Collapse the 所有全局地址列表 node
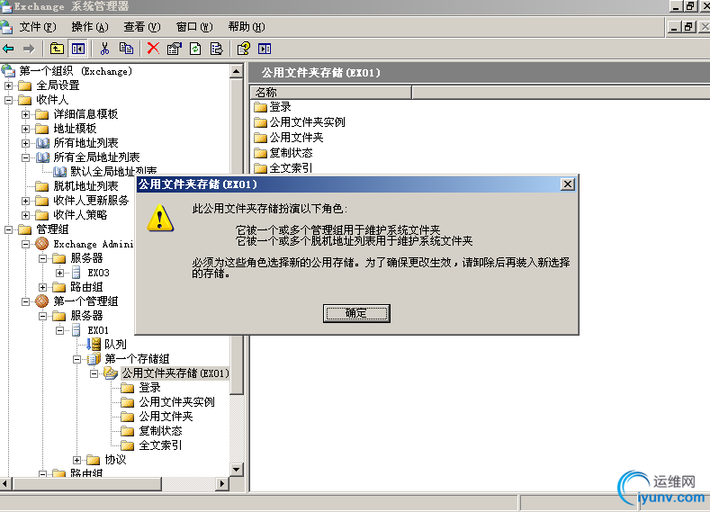Viewport: 710px width, 512px height. [x=26, y=157]
